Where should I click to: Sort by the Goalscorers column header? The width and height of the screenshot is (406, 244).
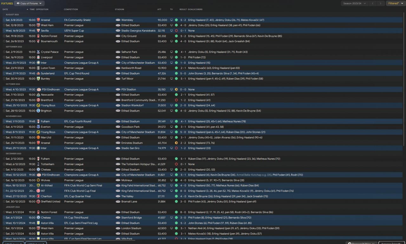[x=195, y=10]
